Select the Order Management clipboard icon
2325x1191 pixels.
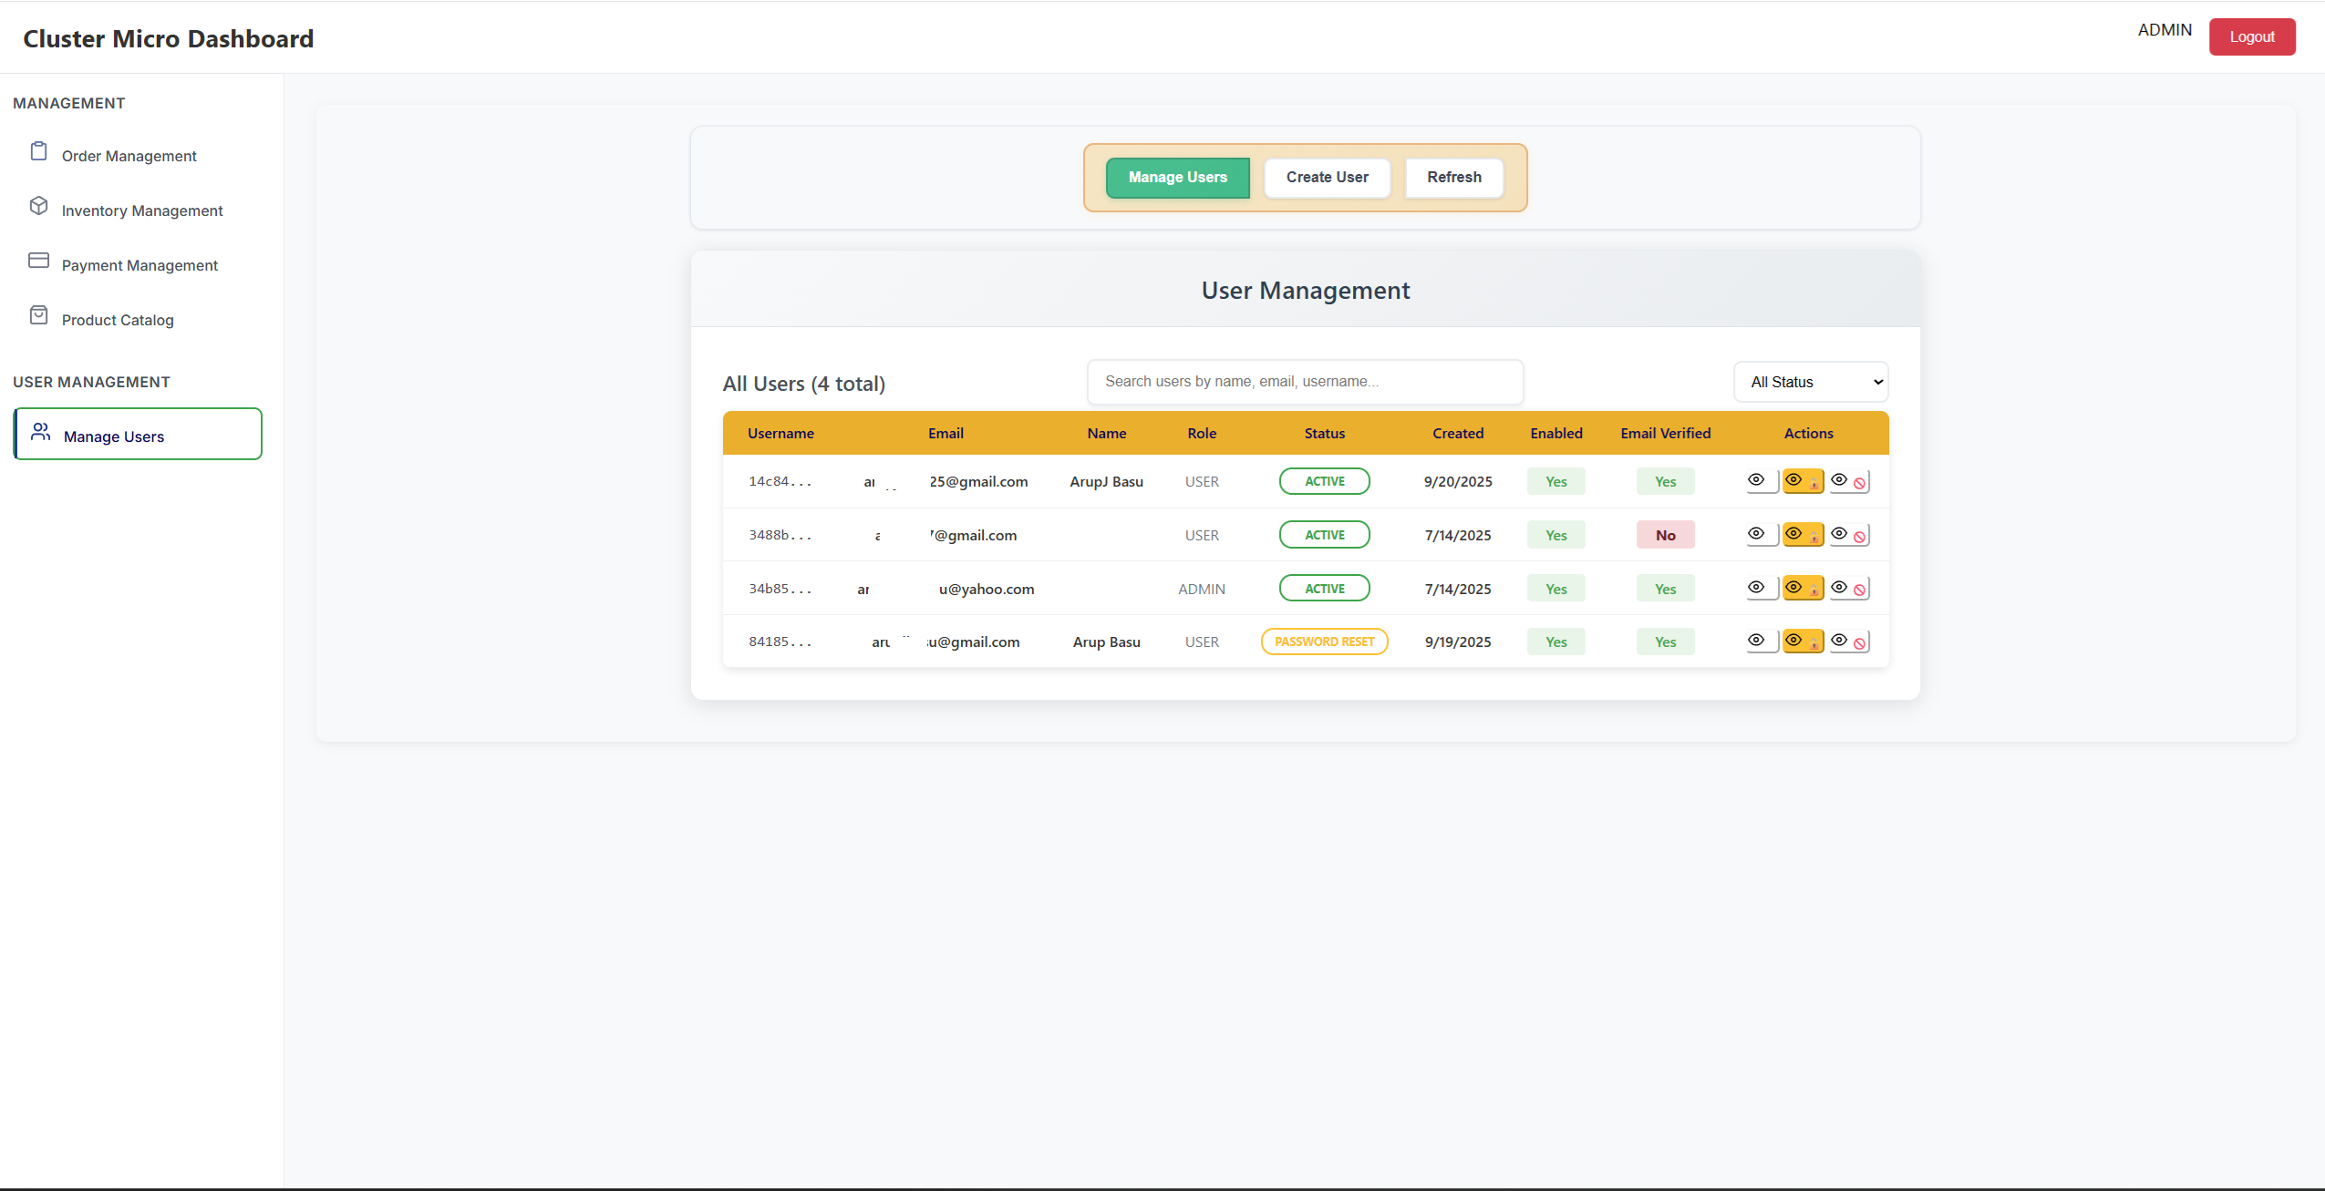[x=38, y=151]
